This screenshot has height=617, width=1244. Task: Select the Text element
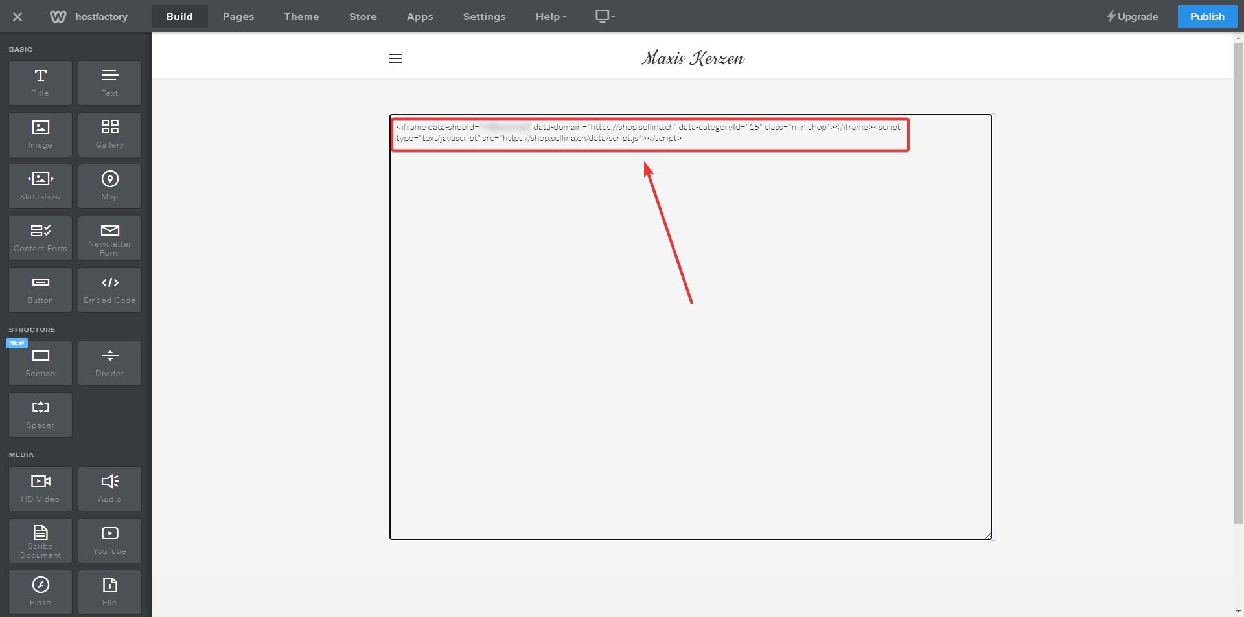(109, 83)
